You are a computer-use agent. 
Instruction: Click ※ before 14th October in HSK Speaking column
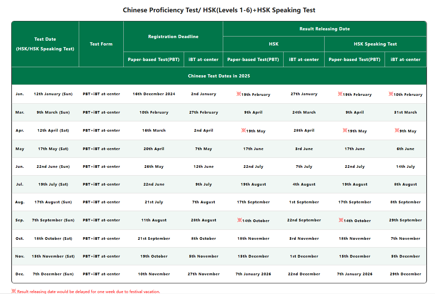click(341, 220)
